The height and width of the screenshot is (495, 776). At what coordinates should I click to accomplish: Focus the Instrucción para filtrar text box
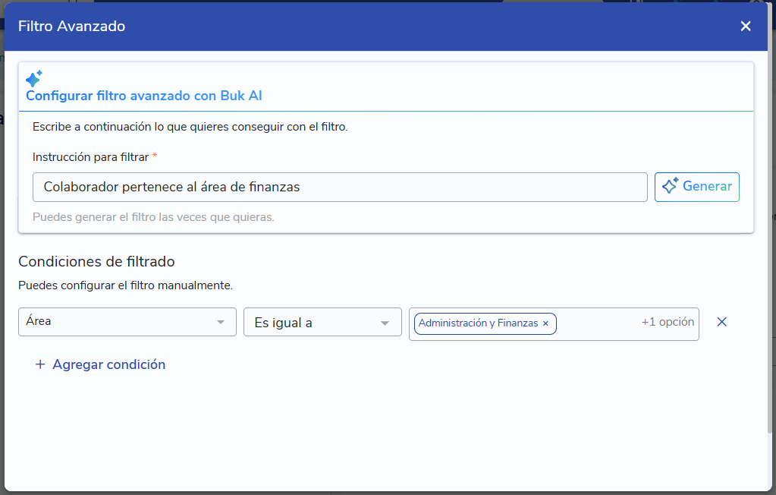[340, 187]
